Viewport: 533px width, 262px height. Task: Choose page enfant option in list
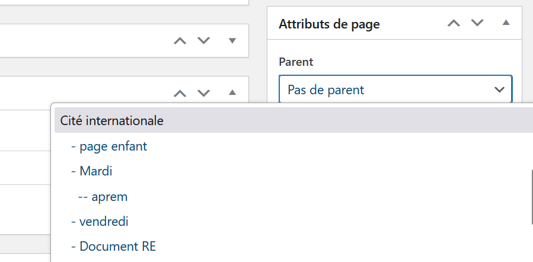click(x=113, y=146)
